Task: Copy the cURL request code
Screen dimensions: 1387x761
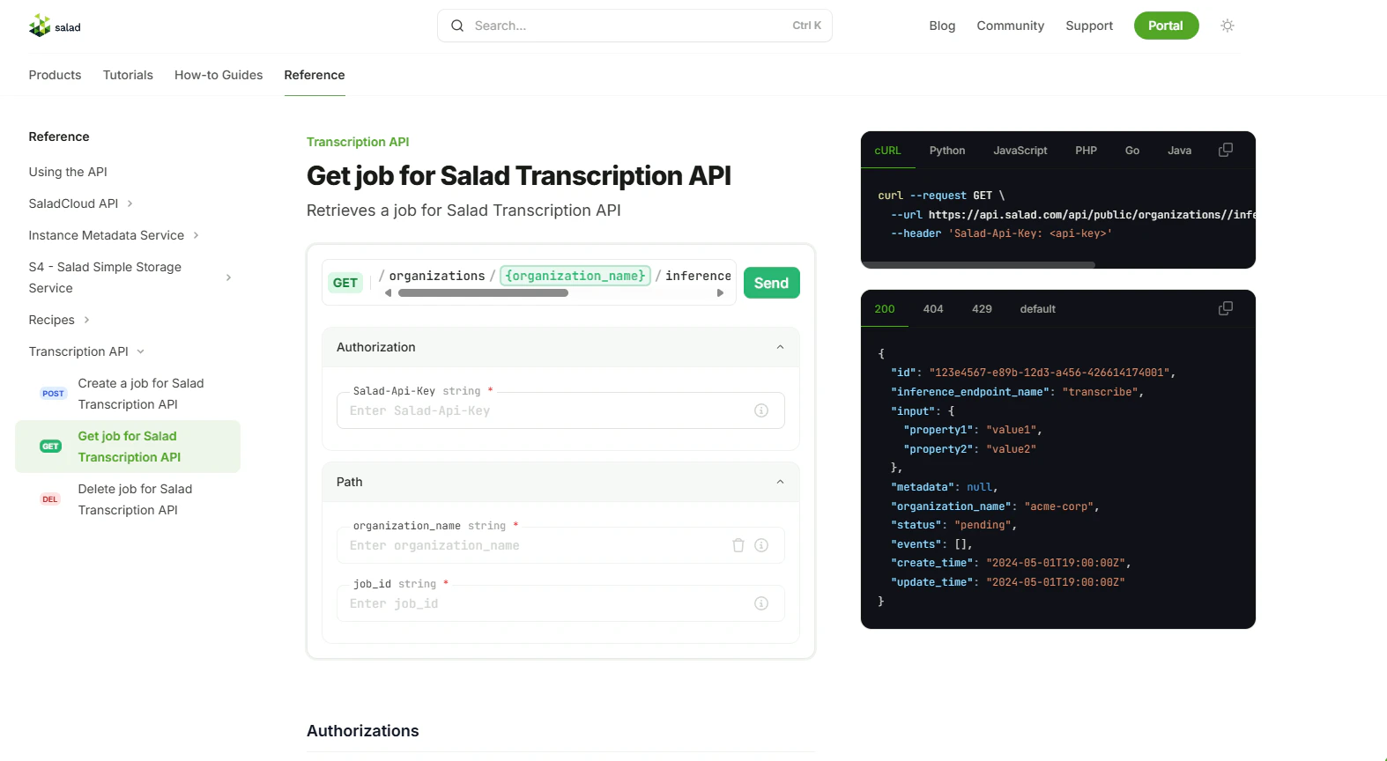Action: 1226,150
